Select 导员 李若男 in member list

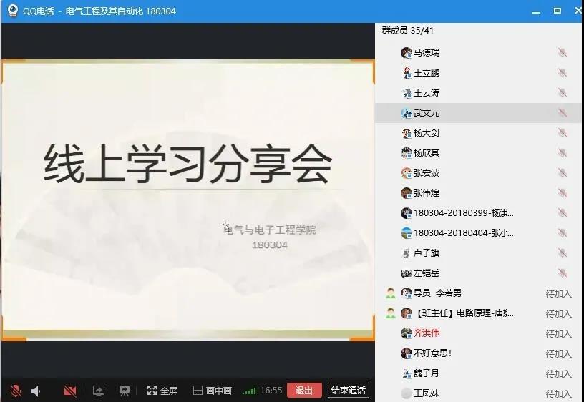[437, 293]
